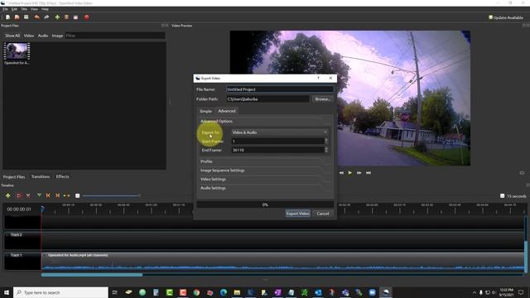
Task: Click the Undo arrow icon
Action: [x=36, y=17]
